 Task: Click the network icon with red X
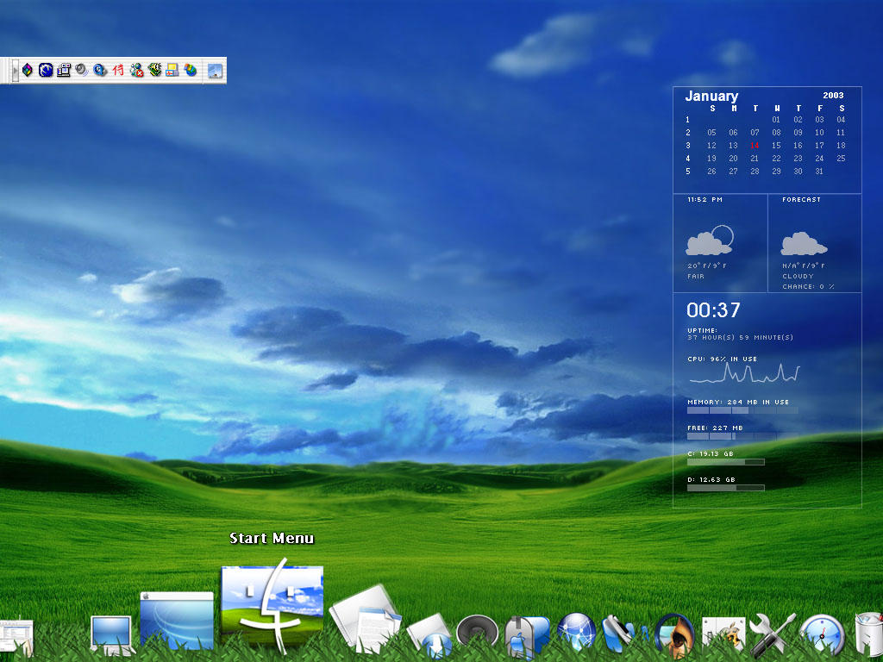coord(136,70)
